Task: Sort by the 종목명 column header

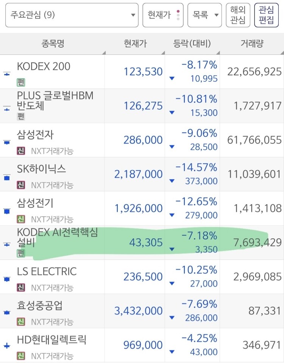Action: [53, 43]
